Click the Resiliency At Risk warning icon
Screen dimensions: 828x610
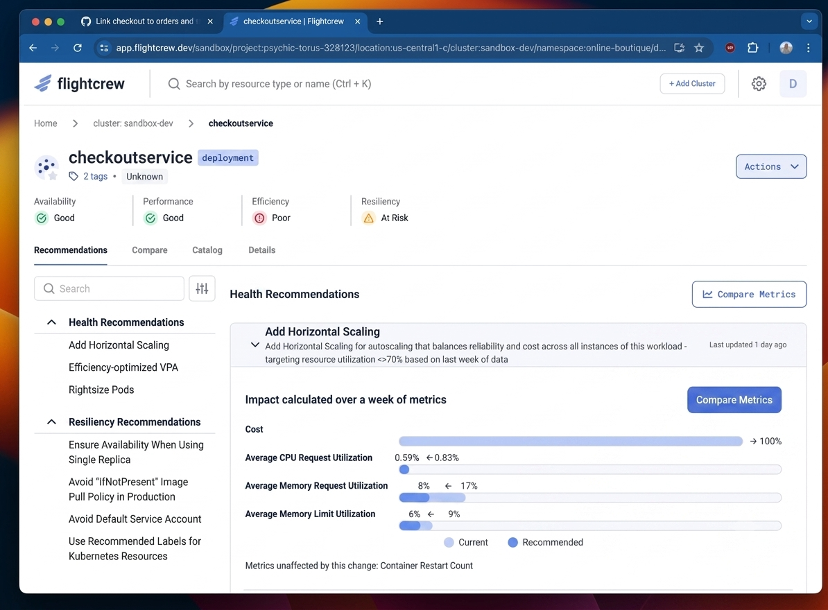[368, 218]
